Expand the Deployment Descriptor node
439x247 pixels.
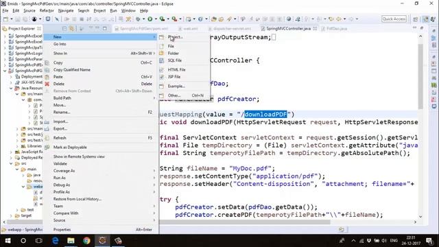click(x=11, y=77)
